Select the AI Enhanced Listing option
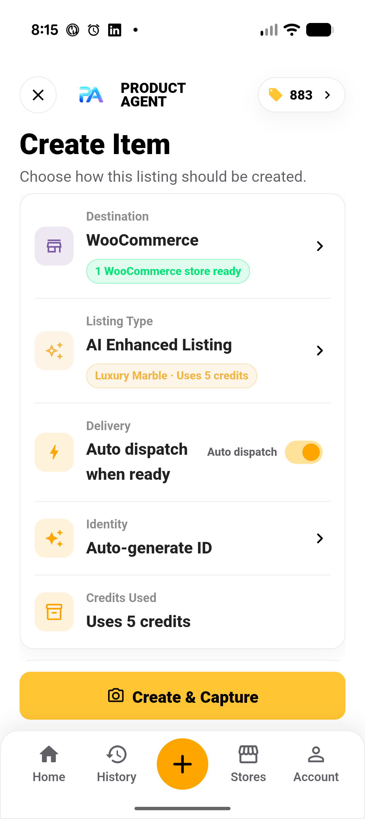The width and height of the screenshot is (365, 819). click(182, 351)
